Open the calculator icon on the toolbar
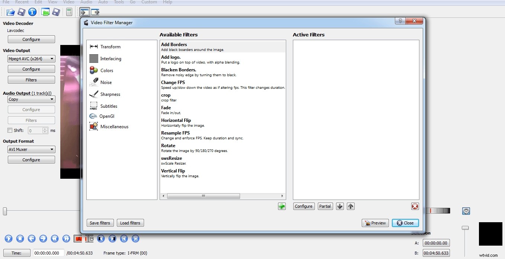 point(69,12)
